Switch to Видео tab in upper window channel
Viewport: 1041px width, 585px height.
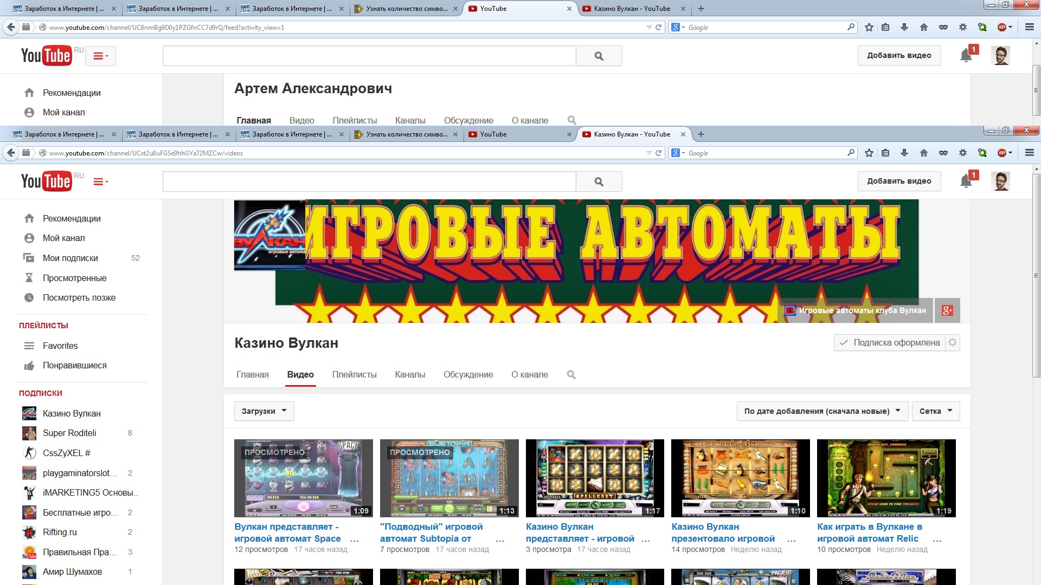(301, 120)
